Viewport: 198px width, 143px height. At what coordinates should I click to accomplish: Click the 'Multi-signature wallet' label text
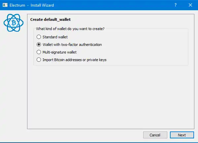pos(59,52)
